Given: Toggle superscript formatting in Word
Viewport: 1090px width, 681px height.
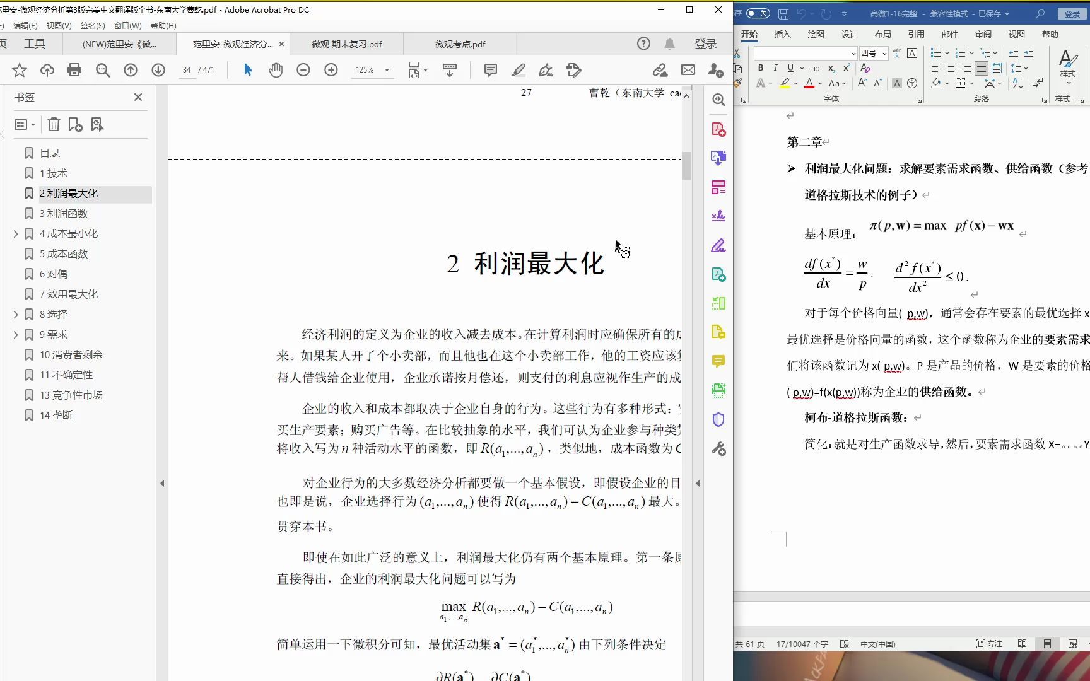Looking at the screenshot, I should click(847, 68).
